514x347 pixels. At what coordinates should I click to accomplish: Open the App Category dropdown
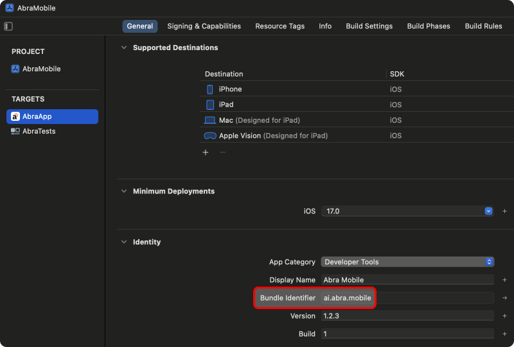click(x=407, y=262)
